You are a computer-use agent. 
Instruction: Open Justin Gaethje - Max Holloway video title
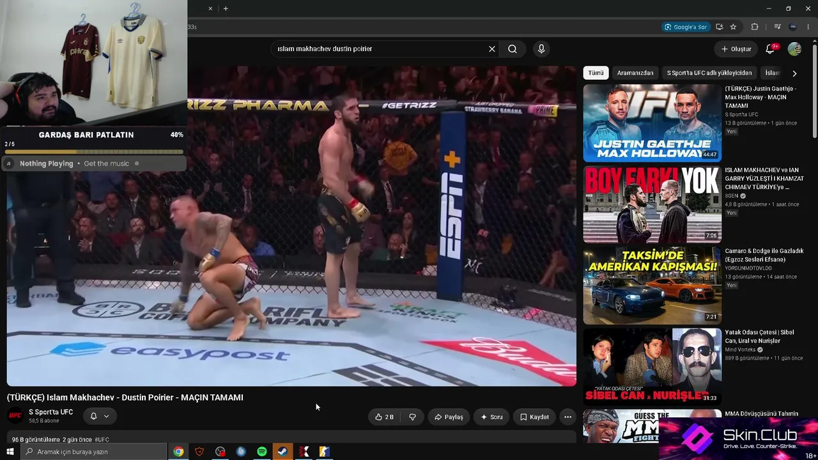point(760,97)
